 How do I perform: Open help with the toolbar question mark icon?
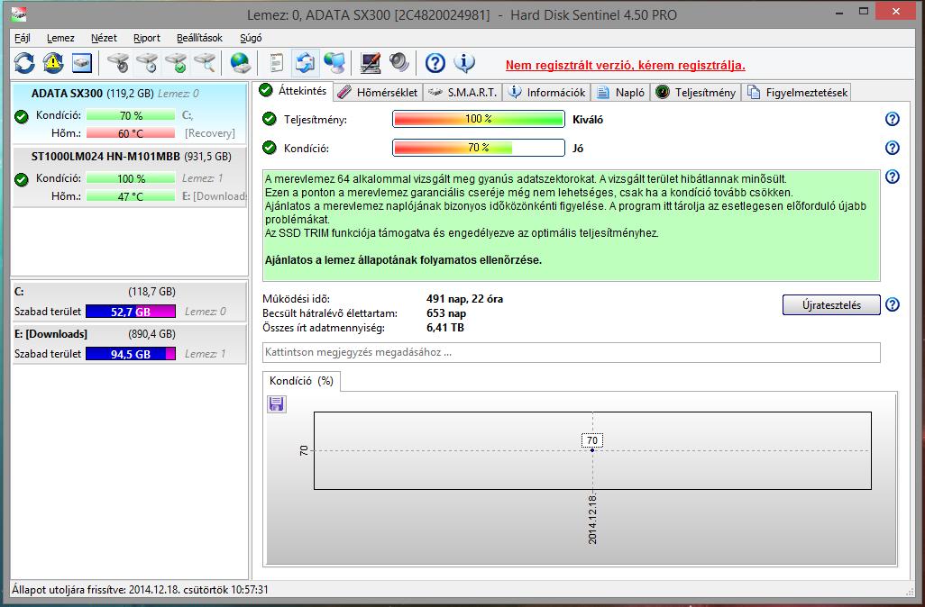pos(435,62)
